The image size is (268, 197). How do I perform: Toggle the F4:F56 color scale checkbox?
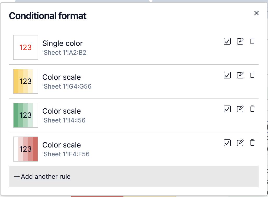[x=227, y=143]
